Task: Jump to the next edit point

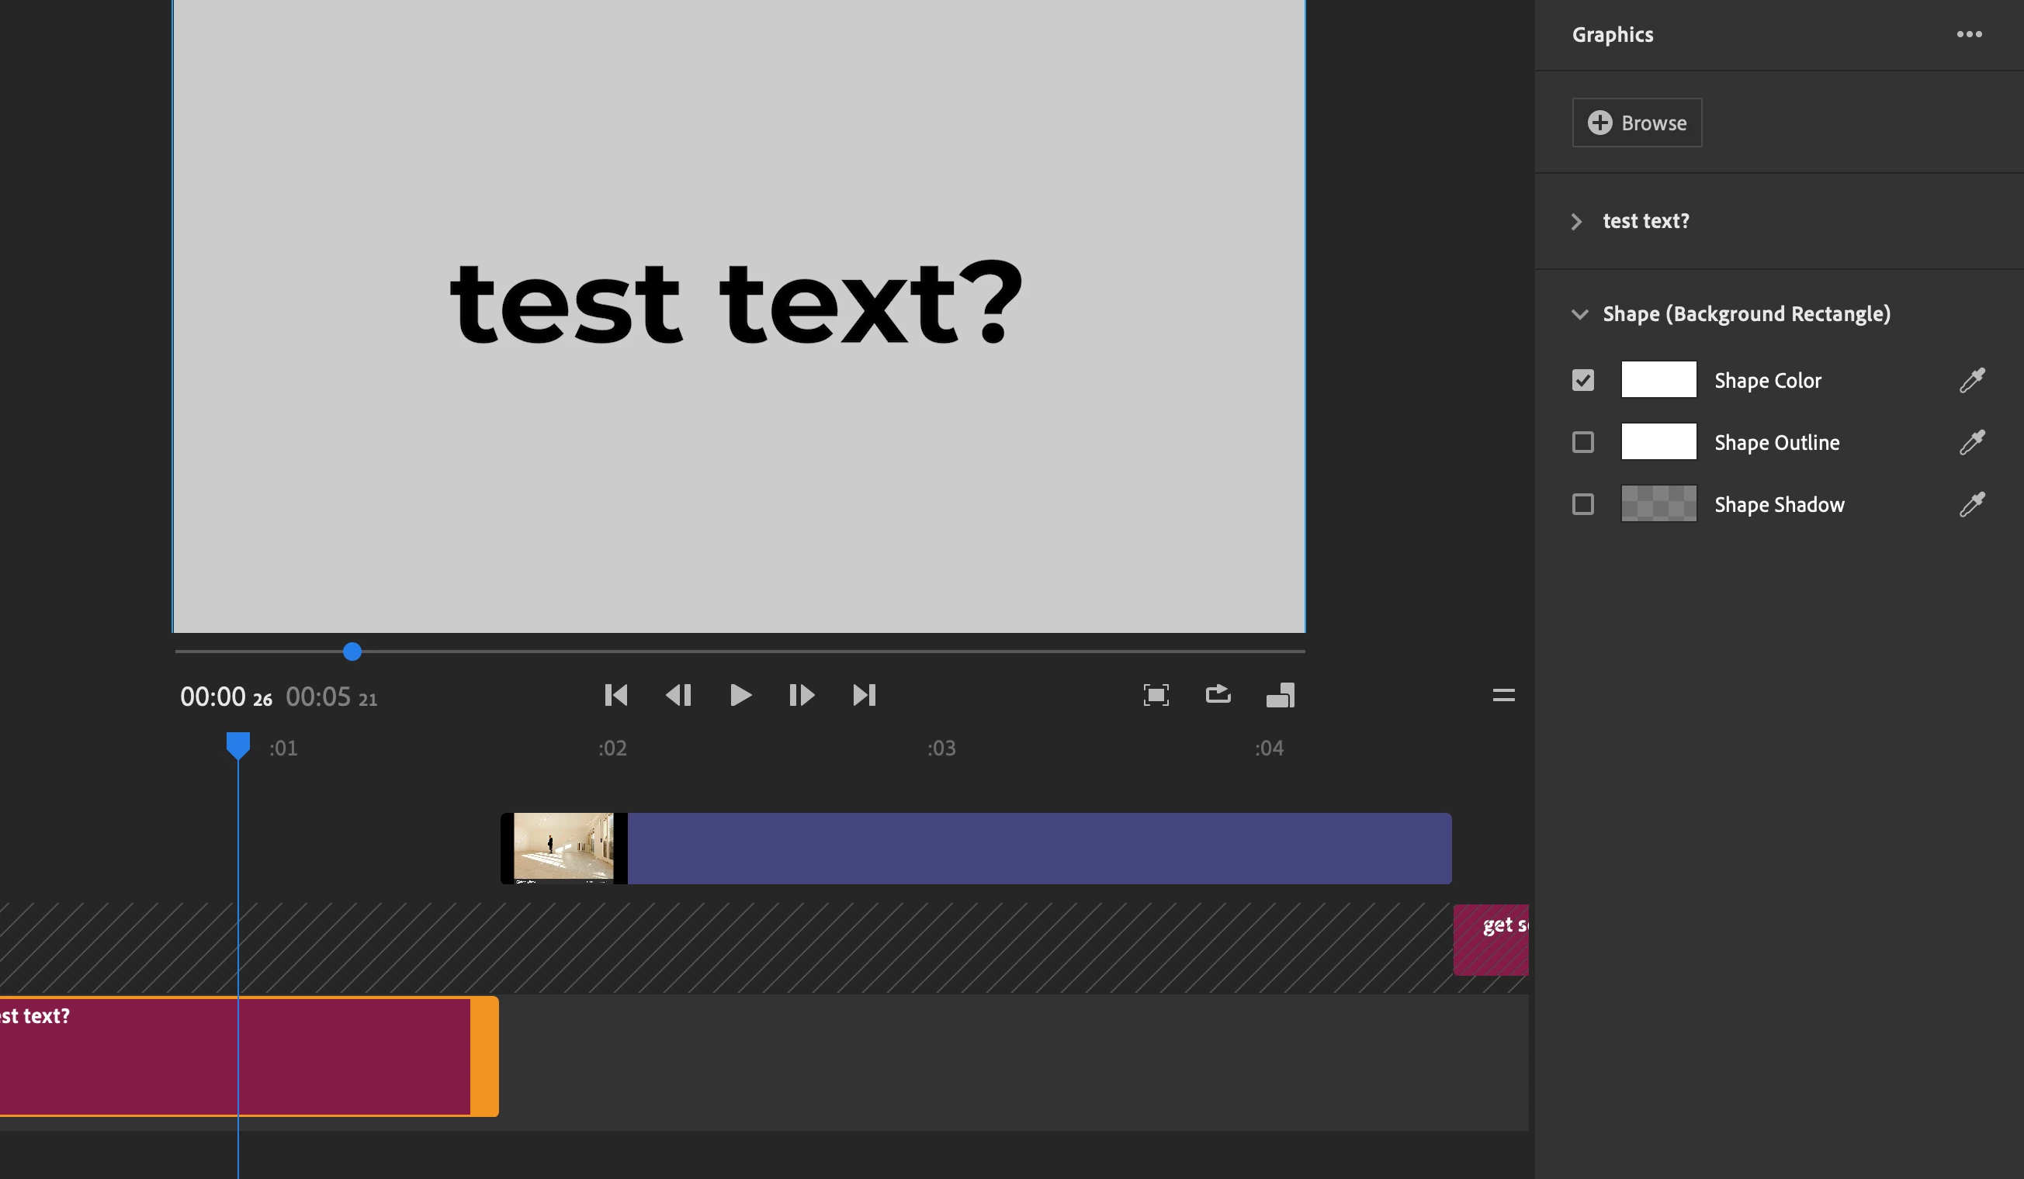Action: click(865, 695)
